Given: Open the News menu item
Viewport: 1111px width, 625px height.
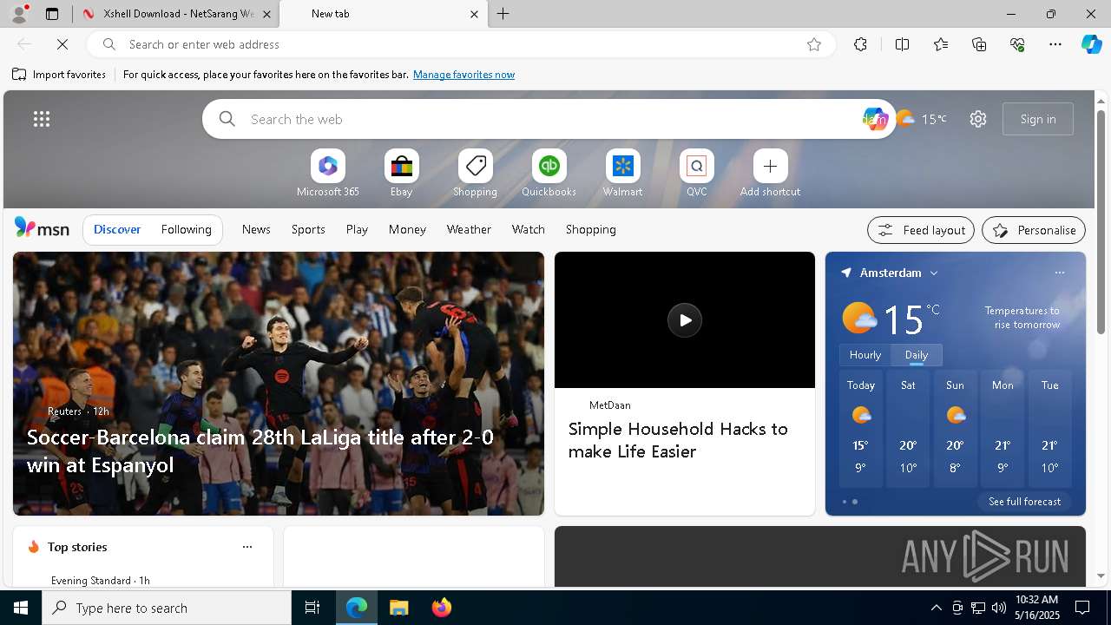Looking at the screenshot, I should (256, 229).
